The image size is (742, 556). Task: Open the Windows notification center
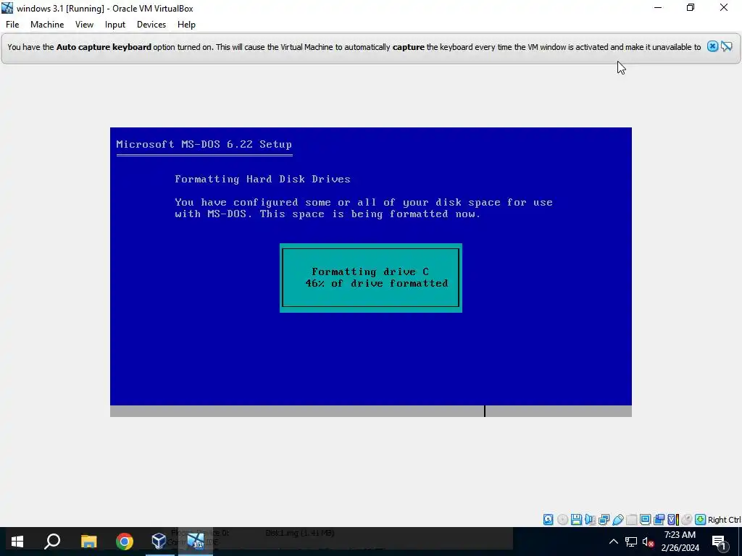719,542
